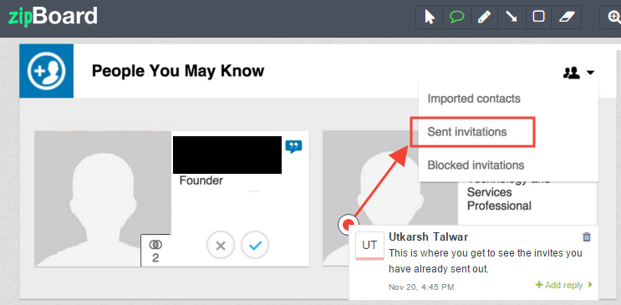Click the UT avatar in the comment
Image resolution: width=621 pixels, height=305 pixels.
(x=369, y=246)
